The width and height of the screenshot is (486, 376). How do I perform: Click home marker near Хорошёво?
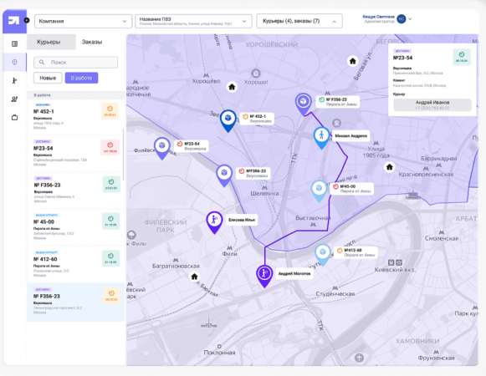coord(232,87)
